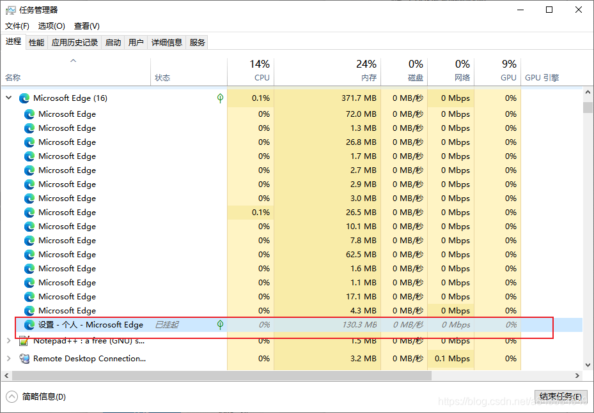The height and width of the screenshot is (413, 594).
Task: Click the Edge icon of the 1.7 MB process
Action: pyautogui.click(x=29, y=156)
